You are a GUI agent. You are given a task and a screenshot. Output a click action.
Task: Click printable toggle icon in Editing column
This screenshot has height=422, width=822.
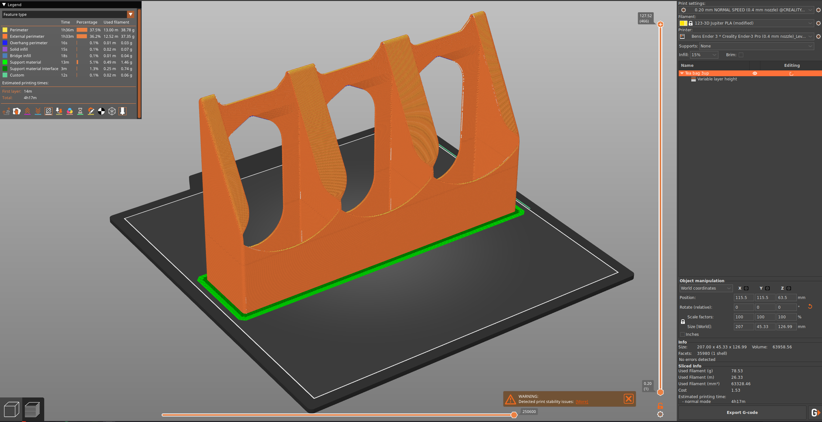coord(791,74)
